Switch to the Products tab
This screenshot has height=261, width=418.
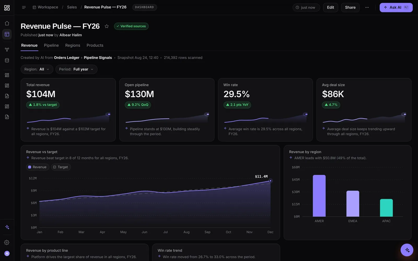[x=95, y=45]
